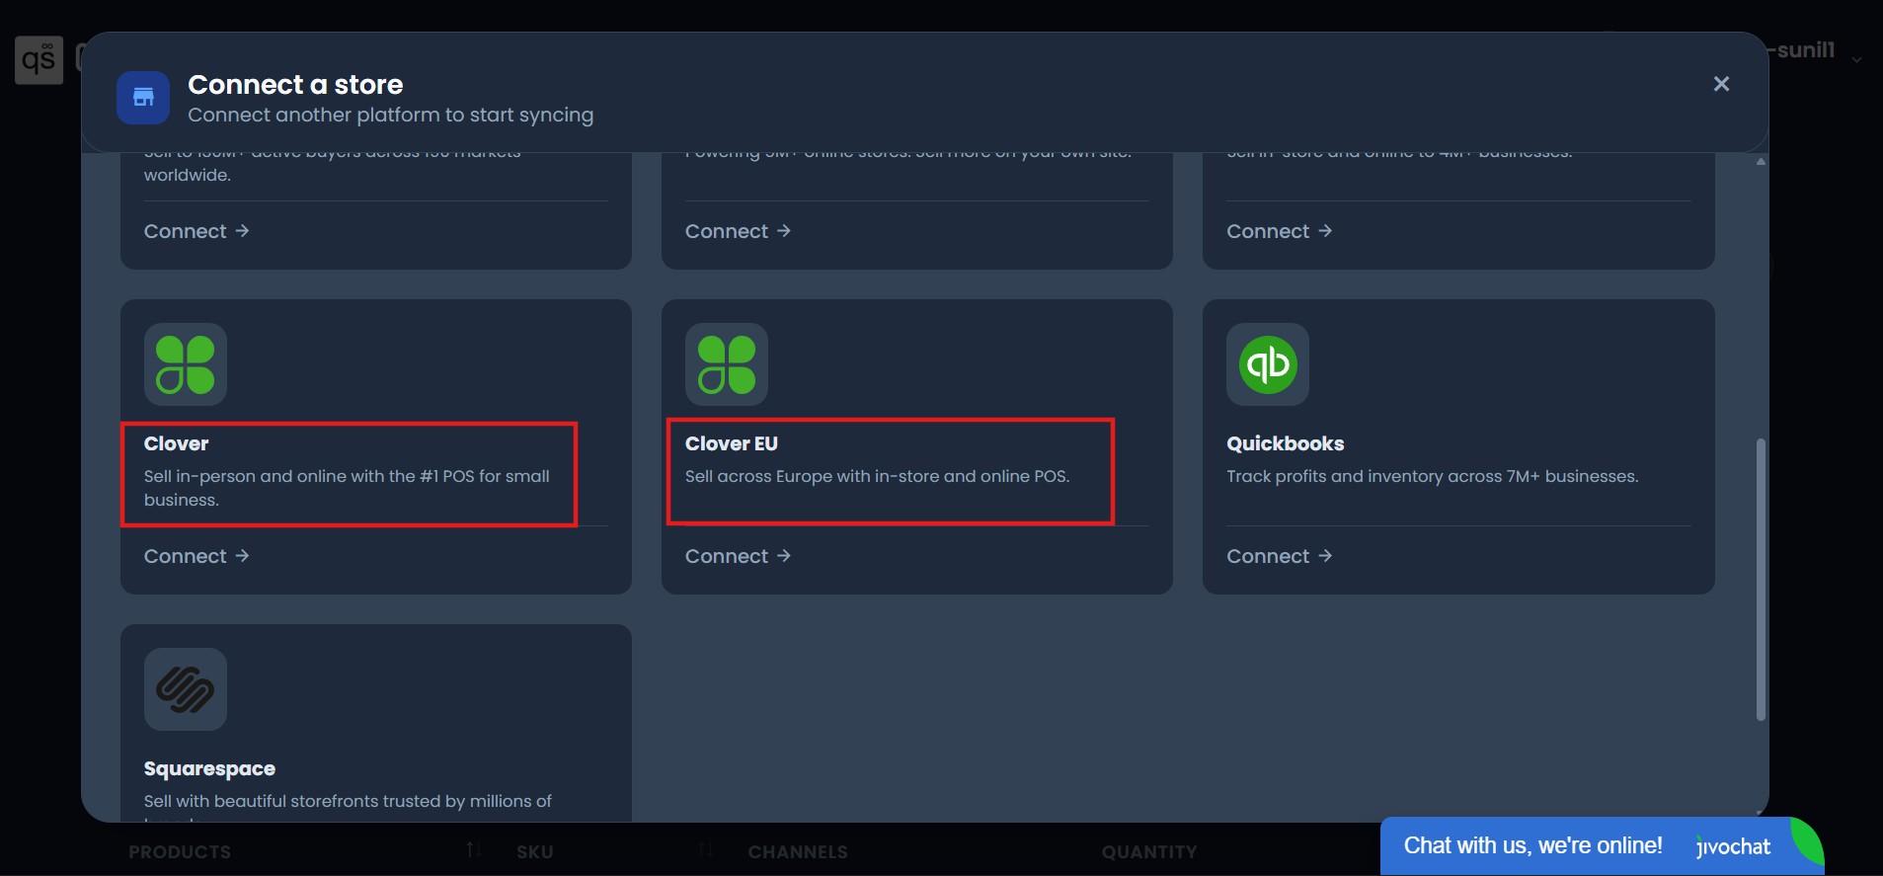Click the 'Connect a store' dialog heading
Screen dimensions: 1883x876
[x=295, y=84]
